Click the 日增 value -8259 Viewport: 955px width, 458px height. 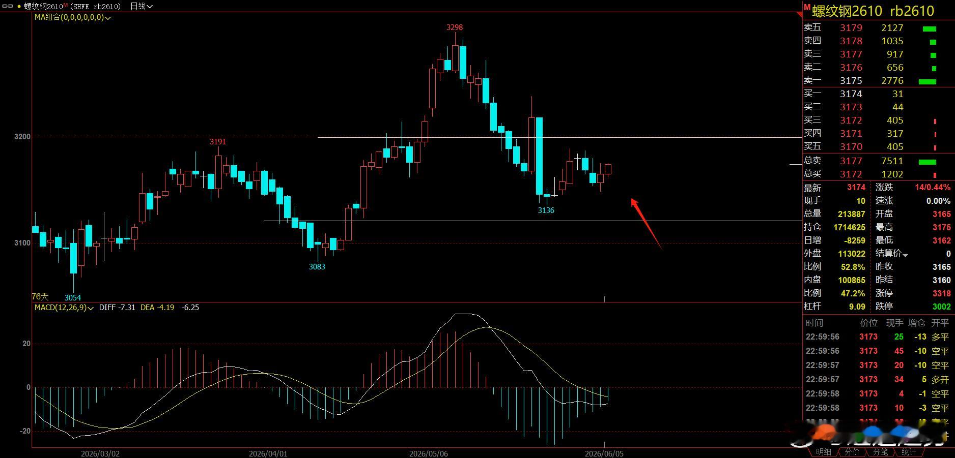click(x=854, y=240)
